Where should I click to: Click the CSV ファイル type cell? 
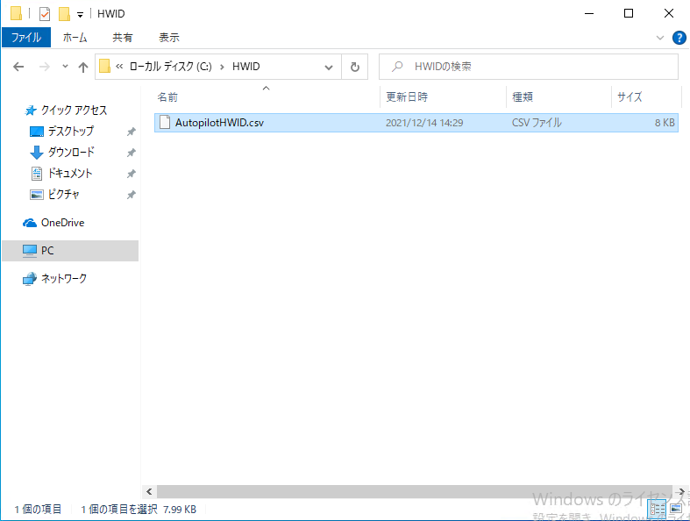537,123
